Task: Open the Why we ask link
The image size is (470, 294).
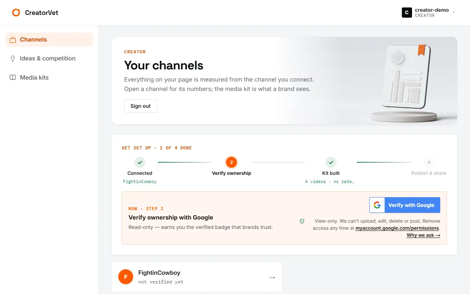Action: pyautogui.click(x=423, y=235)
